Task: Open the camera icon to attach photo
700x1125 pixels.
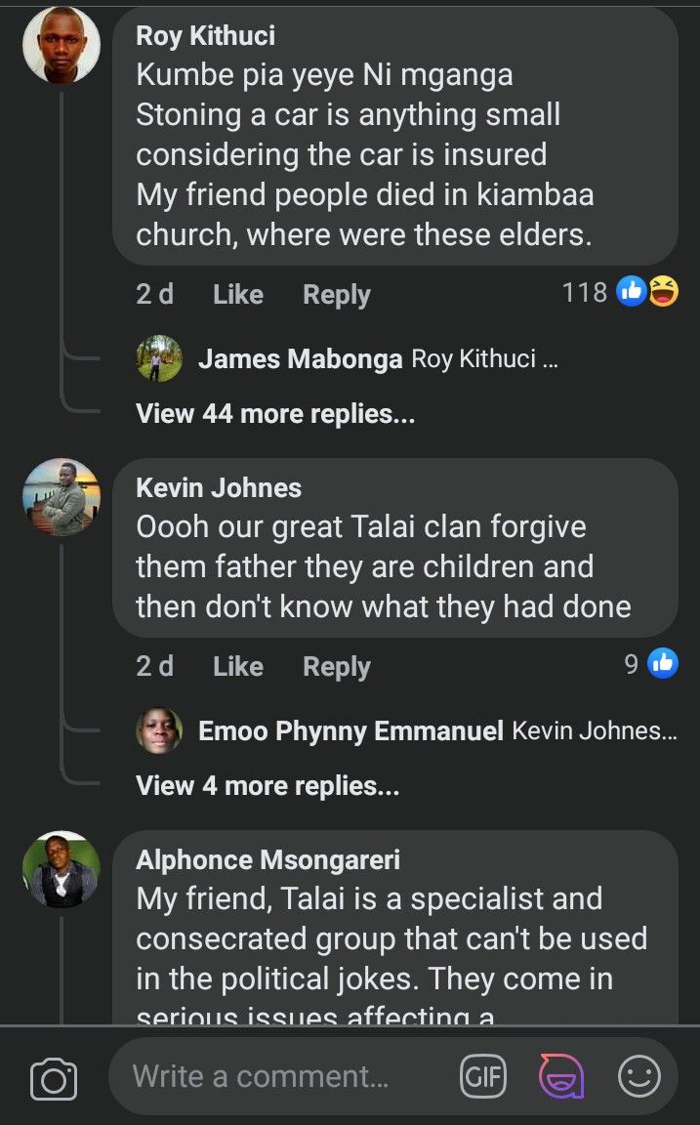Action: (x=53, y=1078)
